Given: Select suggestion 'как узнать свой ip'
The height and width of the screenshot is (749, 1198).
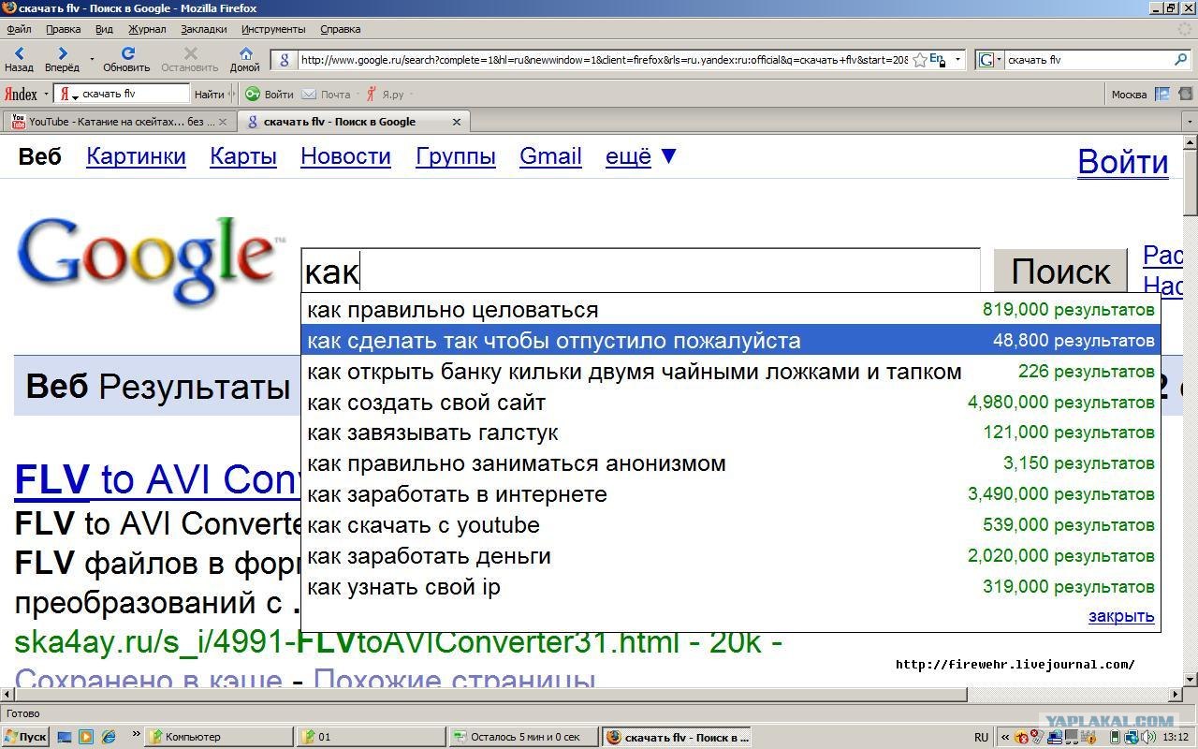Looking at the screenshot, I should 731,587.
